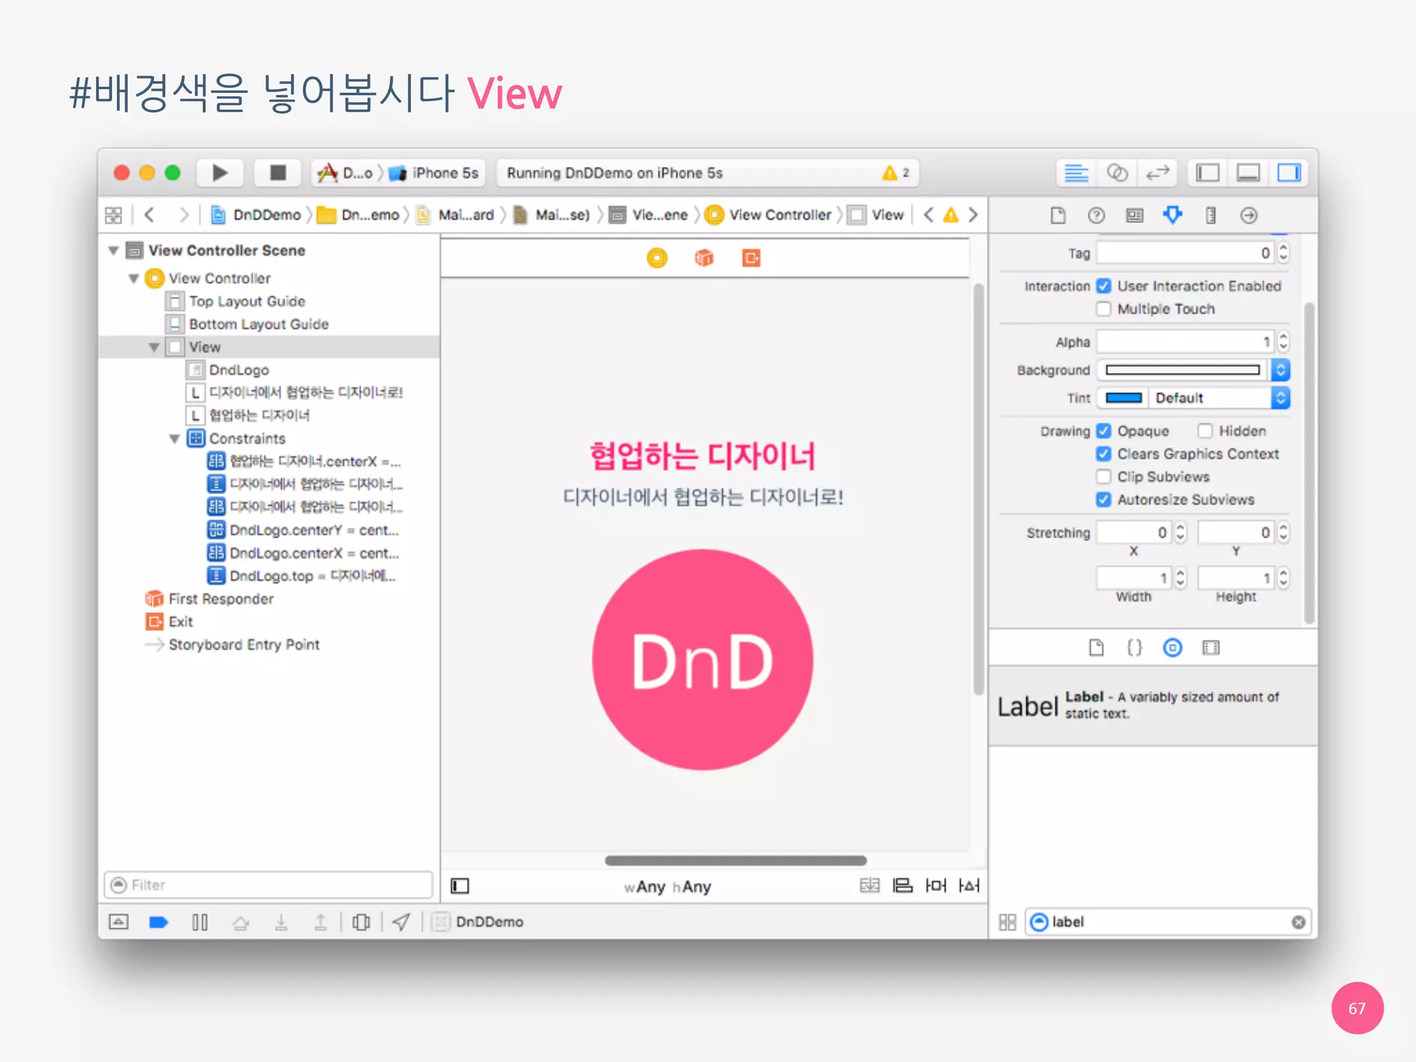The height and width of the screenshot is (1062, 1416).
Task: Toggle Autoresize Subviews checkbox
Action: (x=1104, y=500)
